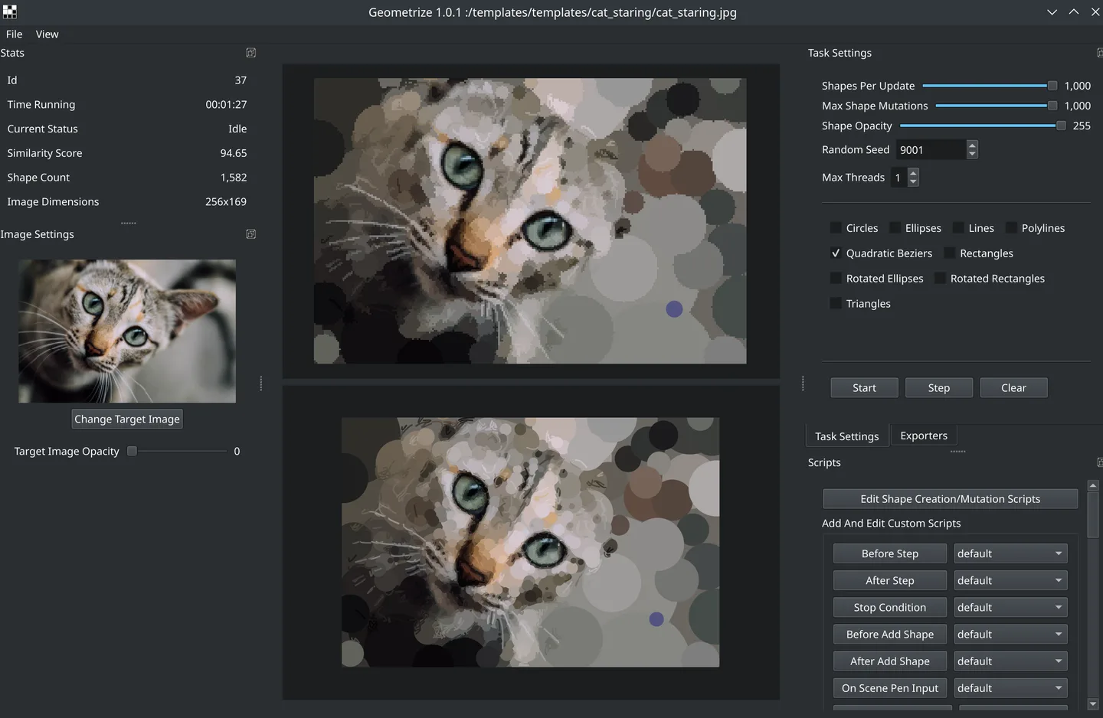Click Change Target Image button

(127, 419)
